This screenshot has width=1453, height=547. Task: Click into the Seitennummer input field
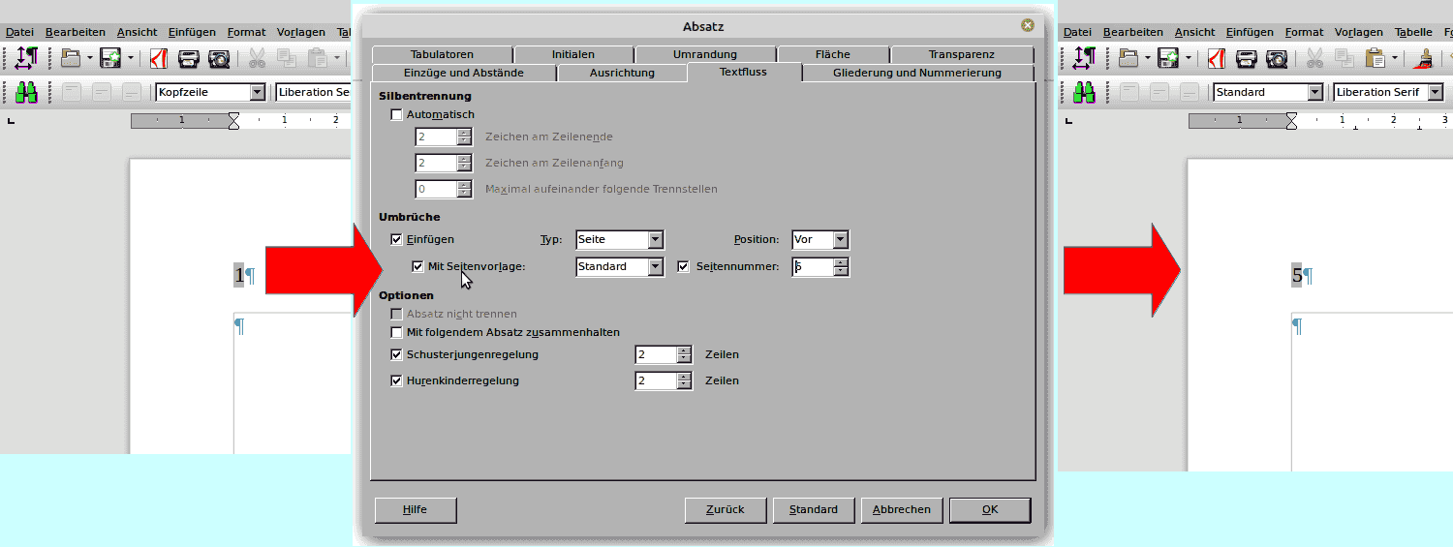click(812, 266)
